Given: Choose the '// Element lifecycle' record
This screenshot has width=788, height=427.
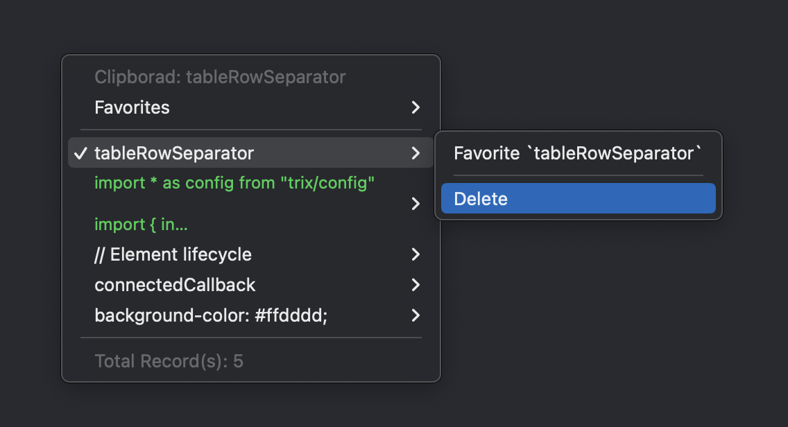Looking at the screenshot, I should point(173,254).
